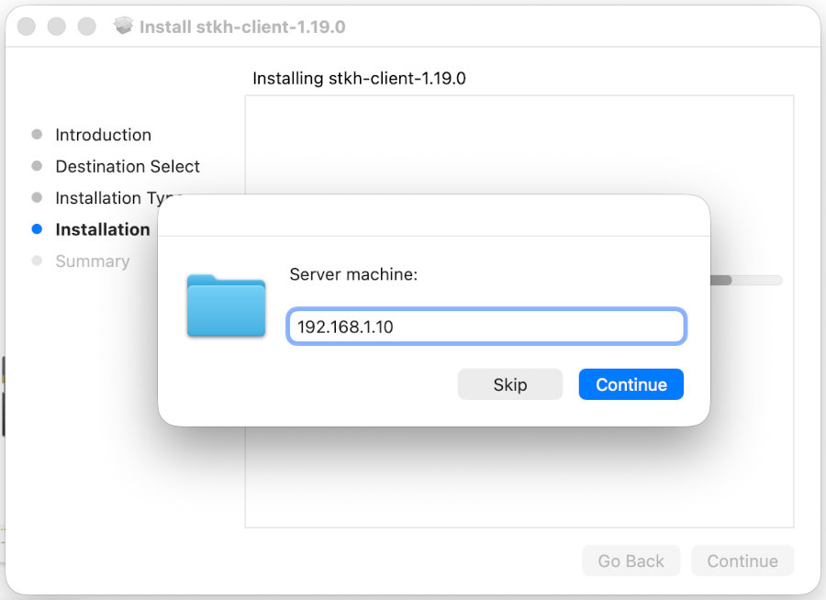Screen dimensions: 826x600
Task: Select the bold Installation step label
Action: tap(102, 229)
